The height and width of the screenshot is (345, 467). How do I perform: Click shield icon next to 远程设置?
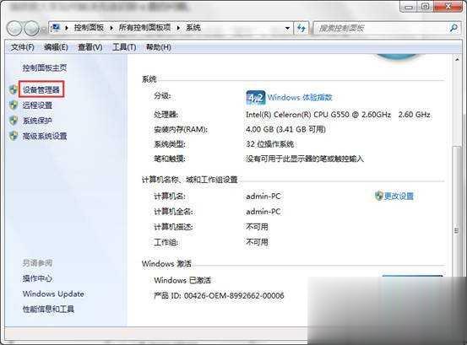14,105
